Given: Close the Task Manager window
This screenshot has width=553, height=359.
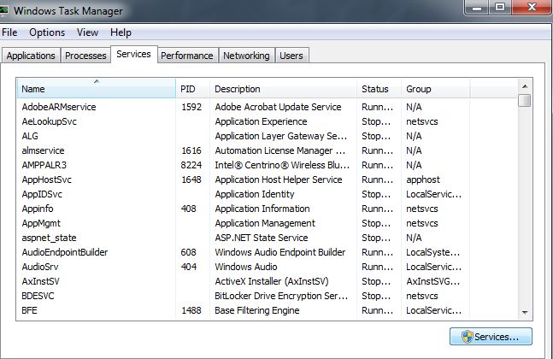Looking at the screenshot, I should 531,7.
